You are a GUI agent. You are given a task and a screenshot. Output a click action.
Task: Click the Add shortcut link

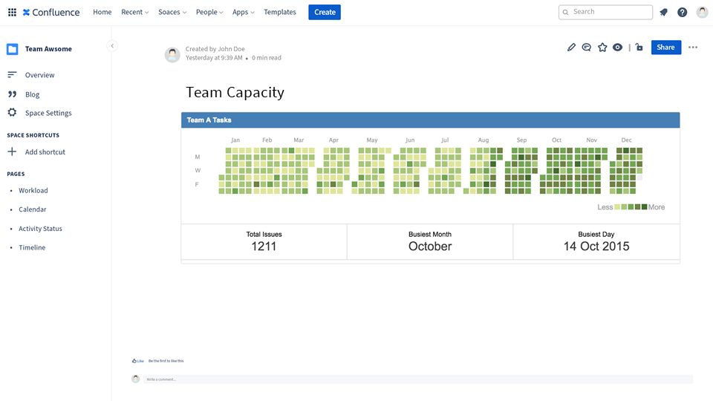pos(45,151)
